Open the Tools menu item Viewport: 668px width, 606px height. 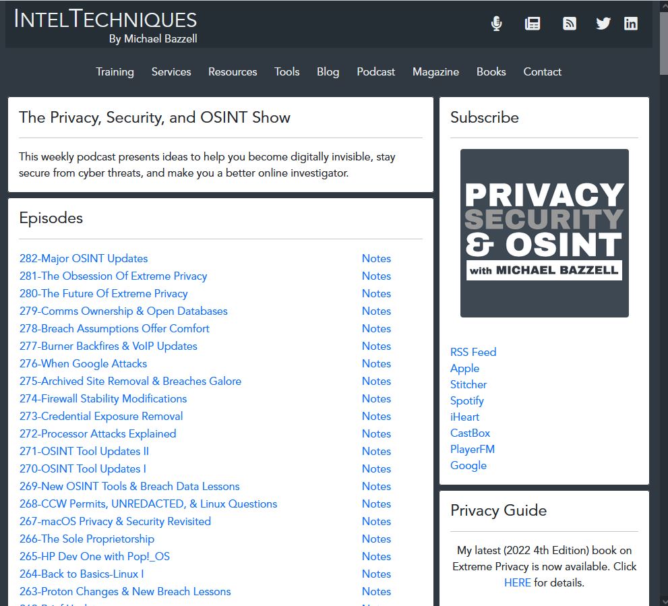287,71
